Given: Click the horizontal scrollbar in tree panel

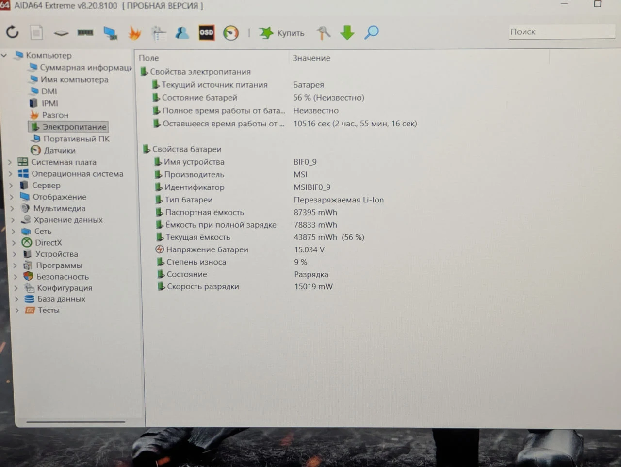Looking at the screenshot, I should (76, 422).
